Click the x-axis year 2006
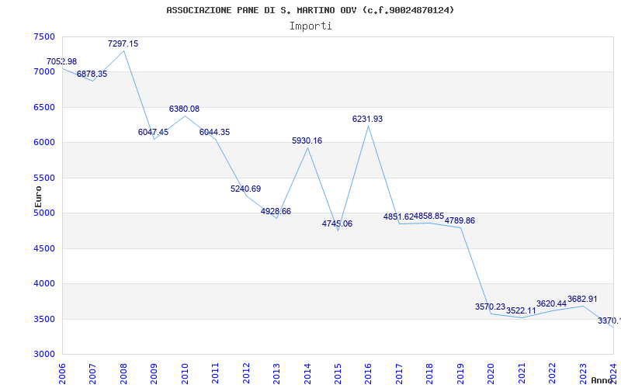This screenshot has height=388, width=621. tap(62, 373)
